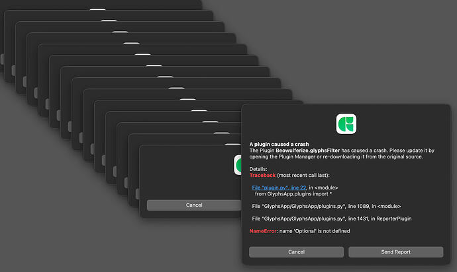Click the Glyphs app icon in front dialog
Screen dimensions: 457x272
pyautogui.click(x=346, y=124)
